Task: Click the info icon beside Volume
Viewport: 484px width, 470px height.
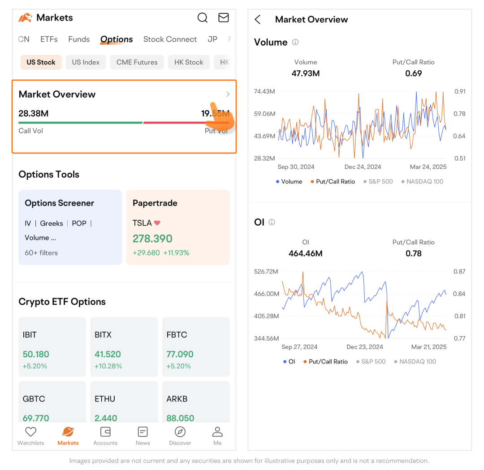Action: [295, 43]
